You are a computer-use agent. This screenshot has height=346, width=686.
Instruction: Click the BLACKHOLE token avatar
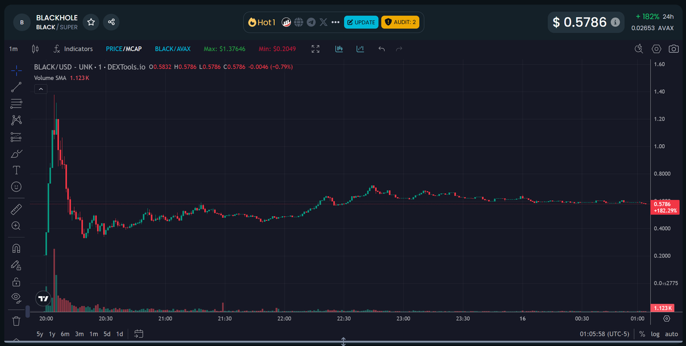(22, 22)
